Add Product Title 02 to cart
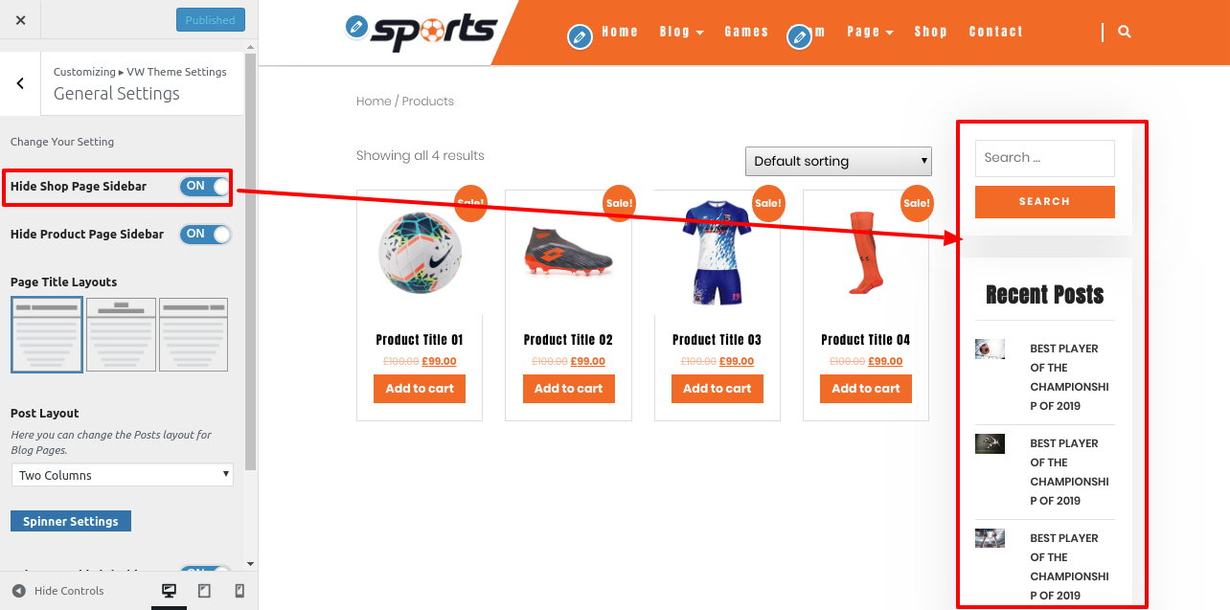1230x610 pixels. pos(569,389)
